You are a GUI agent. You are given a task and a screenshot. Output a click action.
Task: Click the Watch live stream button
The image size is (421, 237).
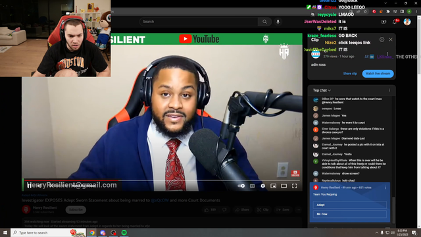tap(378, 74)
